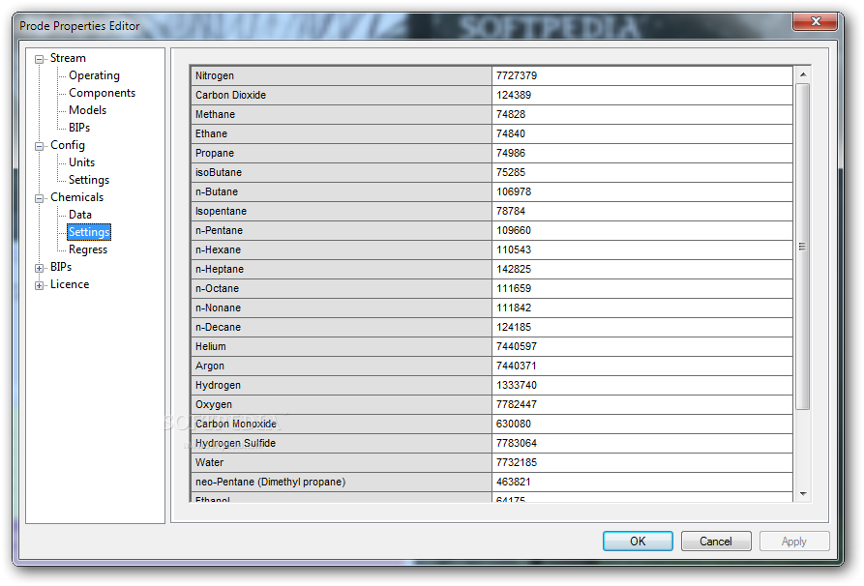Expand the BIPs root tree node
This screenshot has width=864, height=586.
39,268
